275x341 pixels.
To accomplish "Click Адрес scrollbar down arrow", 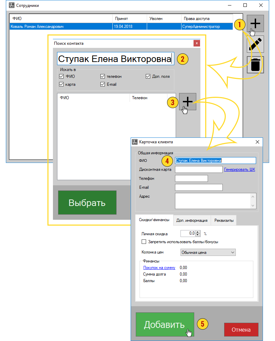I will [253, 206].
